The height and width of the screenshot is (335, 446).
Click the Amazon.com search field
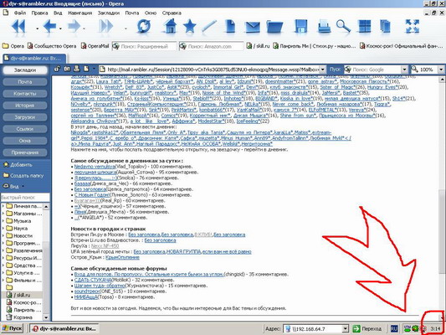point(212,46)
